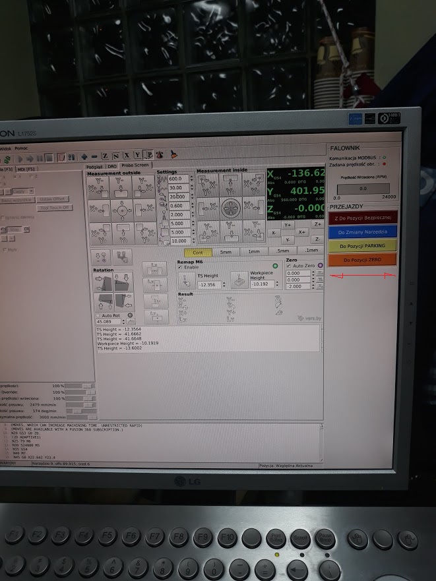This screenshot has width=436, height=581.
Task: Select the Cont jog increment toggle
Action: [198, 253]
